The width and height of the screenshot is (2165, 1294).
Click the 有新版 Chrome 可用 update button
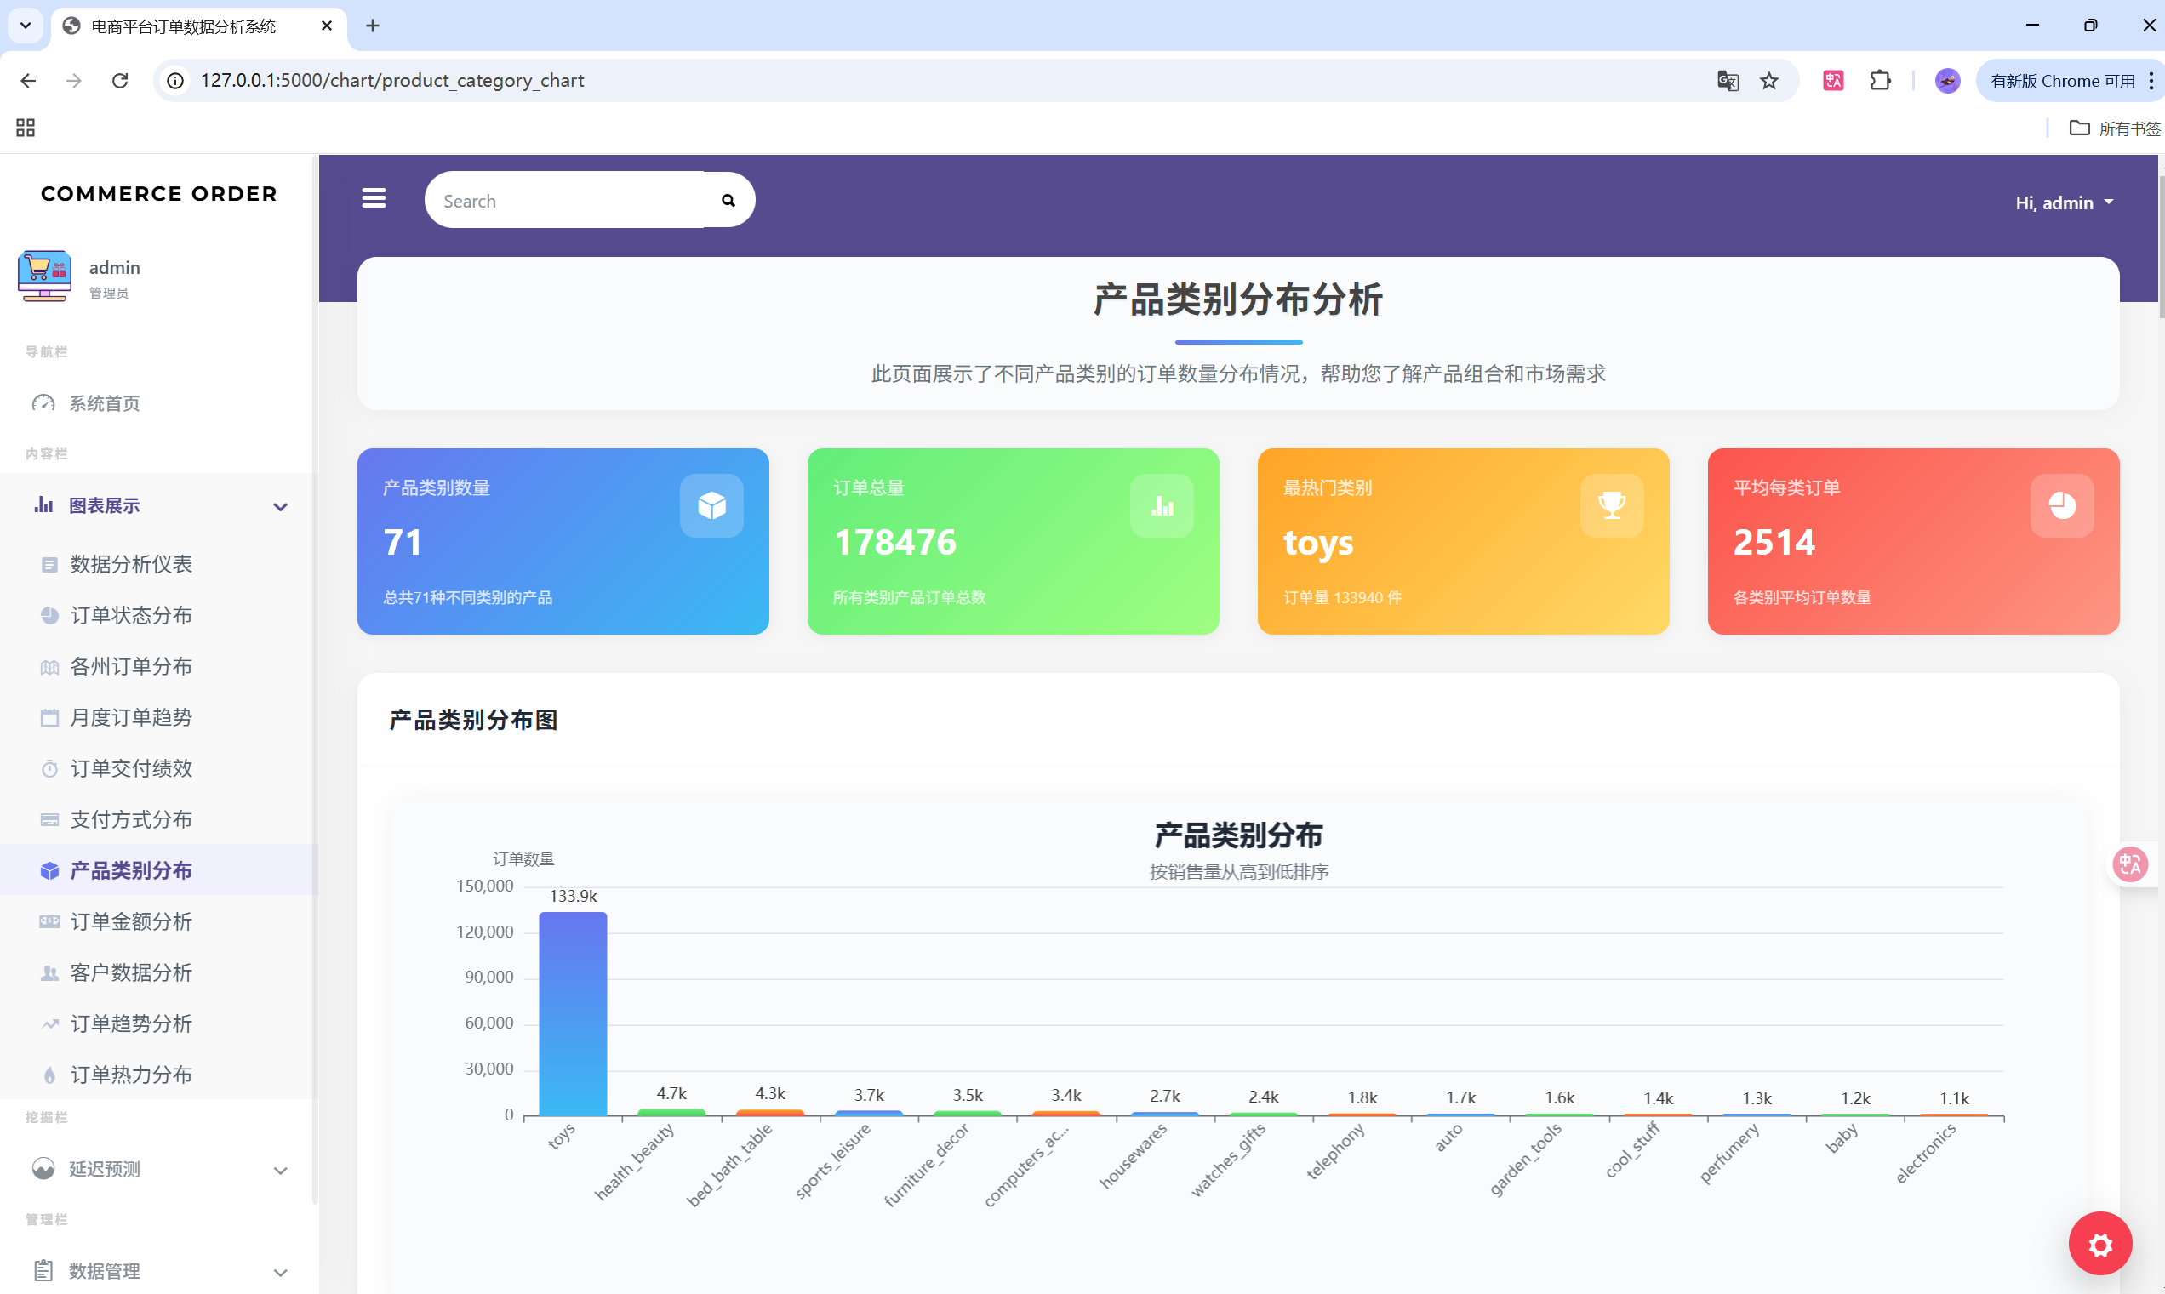coord(2061,81)
